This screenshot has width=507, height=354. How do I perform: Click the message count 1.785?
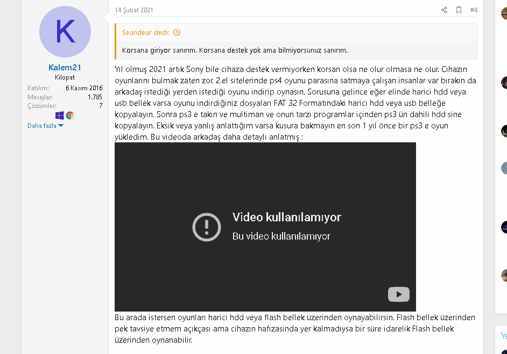pos(95,97)
